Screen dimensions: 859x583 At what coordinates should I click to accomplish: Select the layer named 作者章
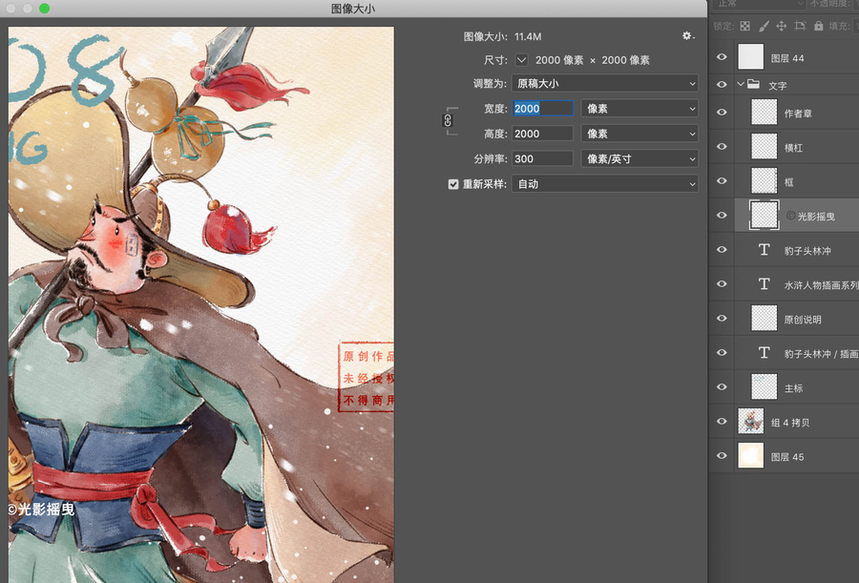pos(798,114)
